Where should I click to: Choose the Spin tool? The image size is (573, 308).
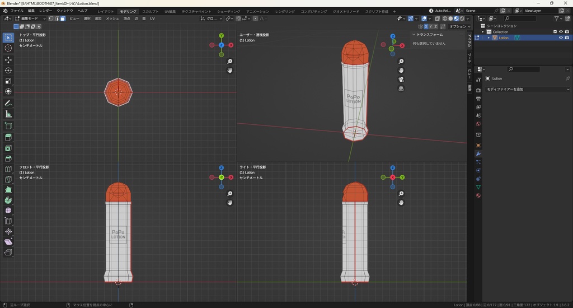click(x=8, y=200)
